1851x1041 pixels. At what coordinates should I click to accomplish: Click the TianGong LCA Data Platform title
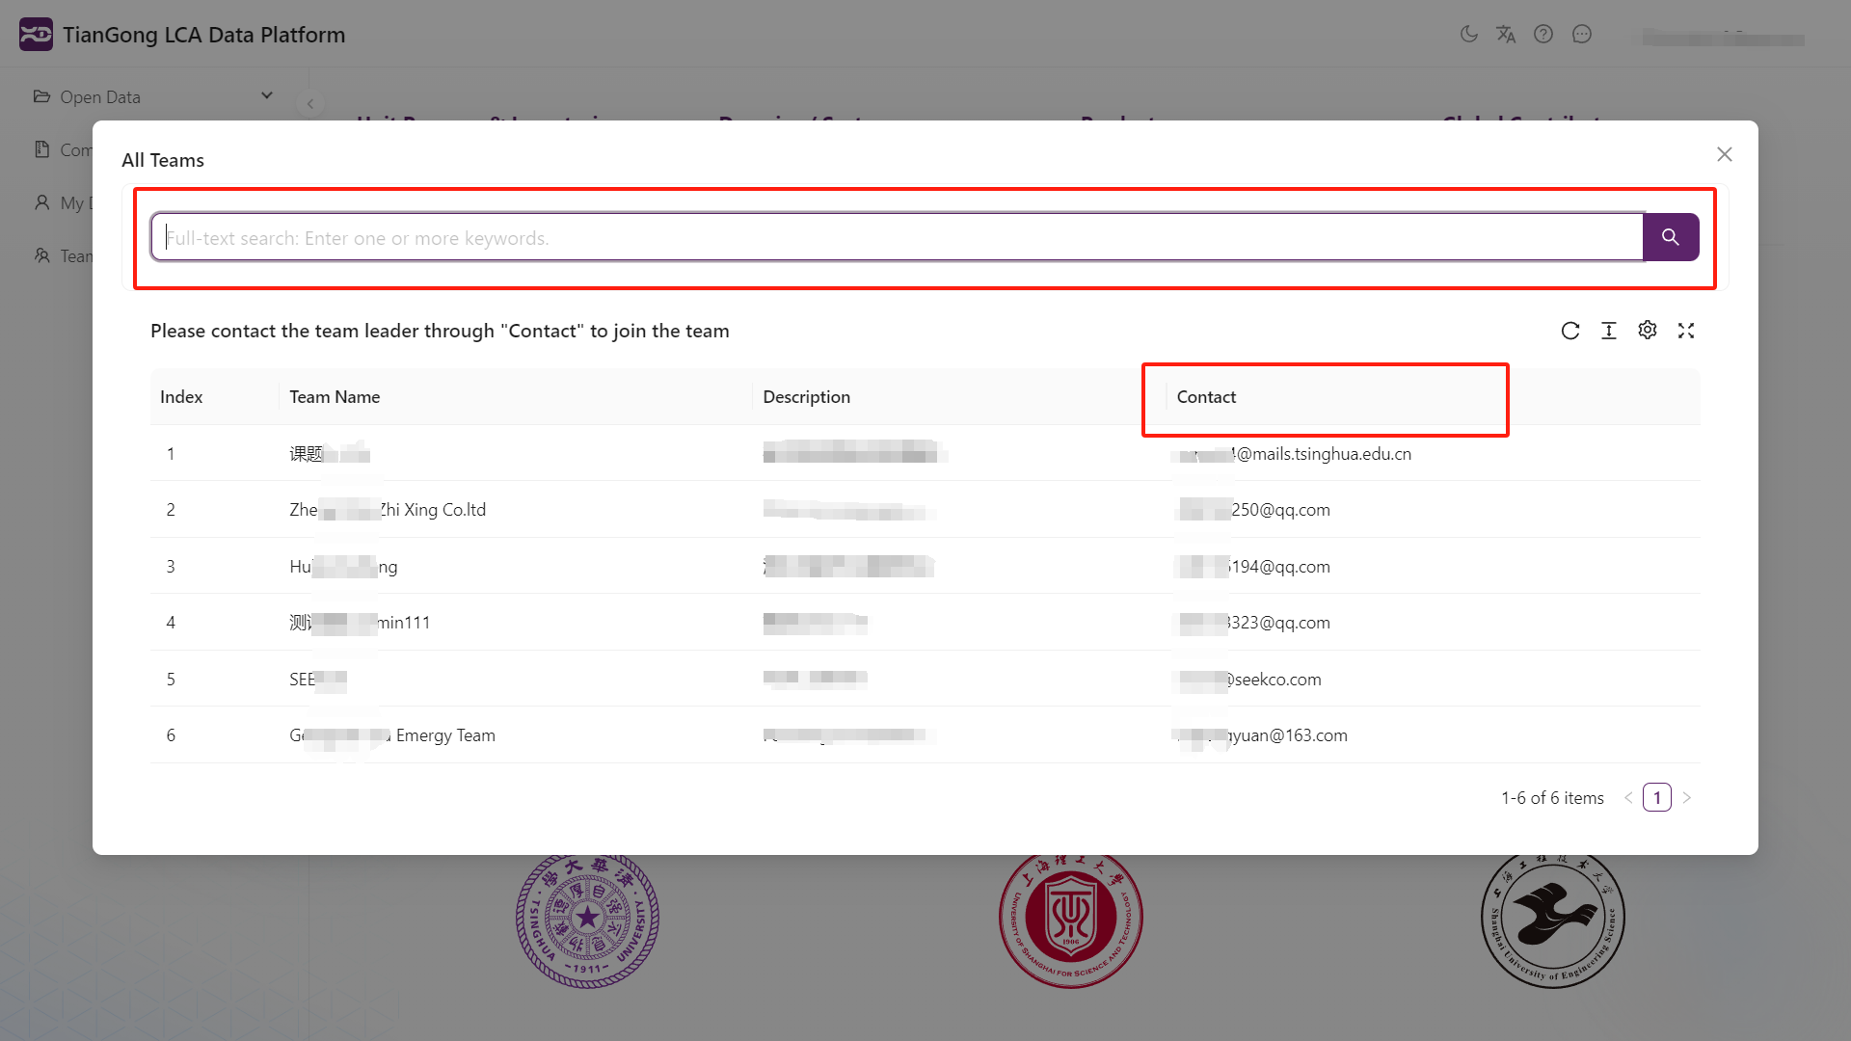pyautogui.click(x=204, y=35)
